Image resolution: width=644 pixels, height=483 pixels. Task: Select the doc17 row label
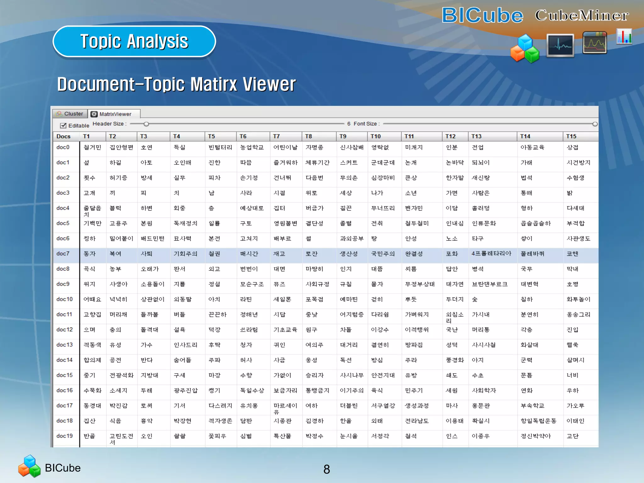[64, 406]
